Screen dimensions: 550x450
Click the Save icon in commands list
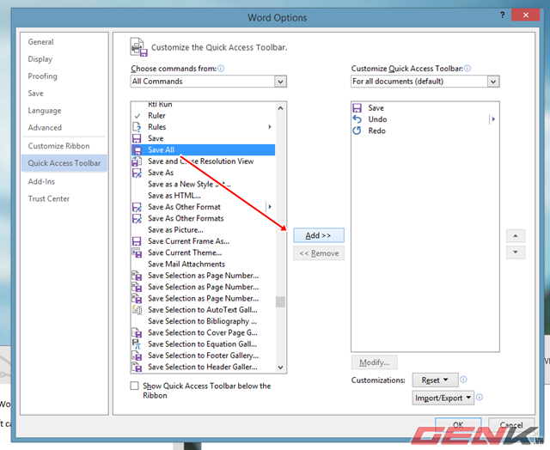tap(137, 138)
